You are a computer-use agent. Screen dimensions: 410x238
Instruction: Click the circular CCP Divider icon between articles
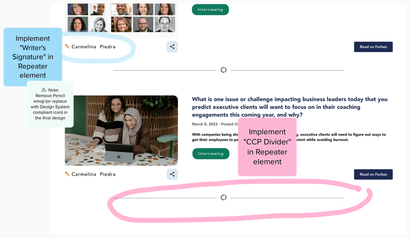tap(223, 69)
